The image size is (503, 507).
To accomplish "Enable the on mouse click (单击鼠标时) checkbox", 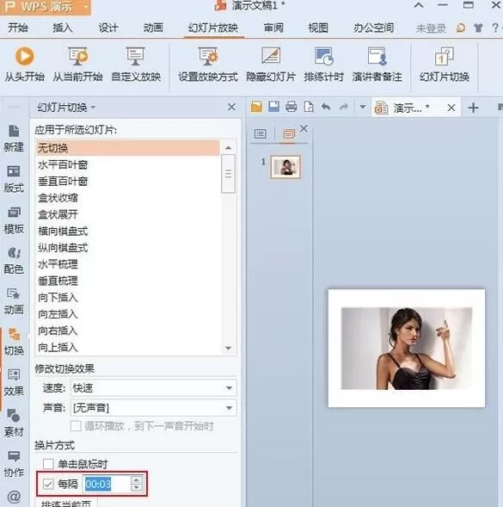I will coord(48,464).
